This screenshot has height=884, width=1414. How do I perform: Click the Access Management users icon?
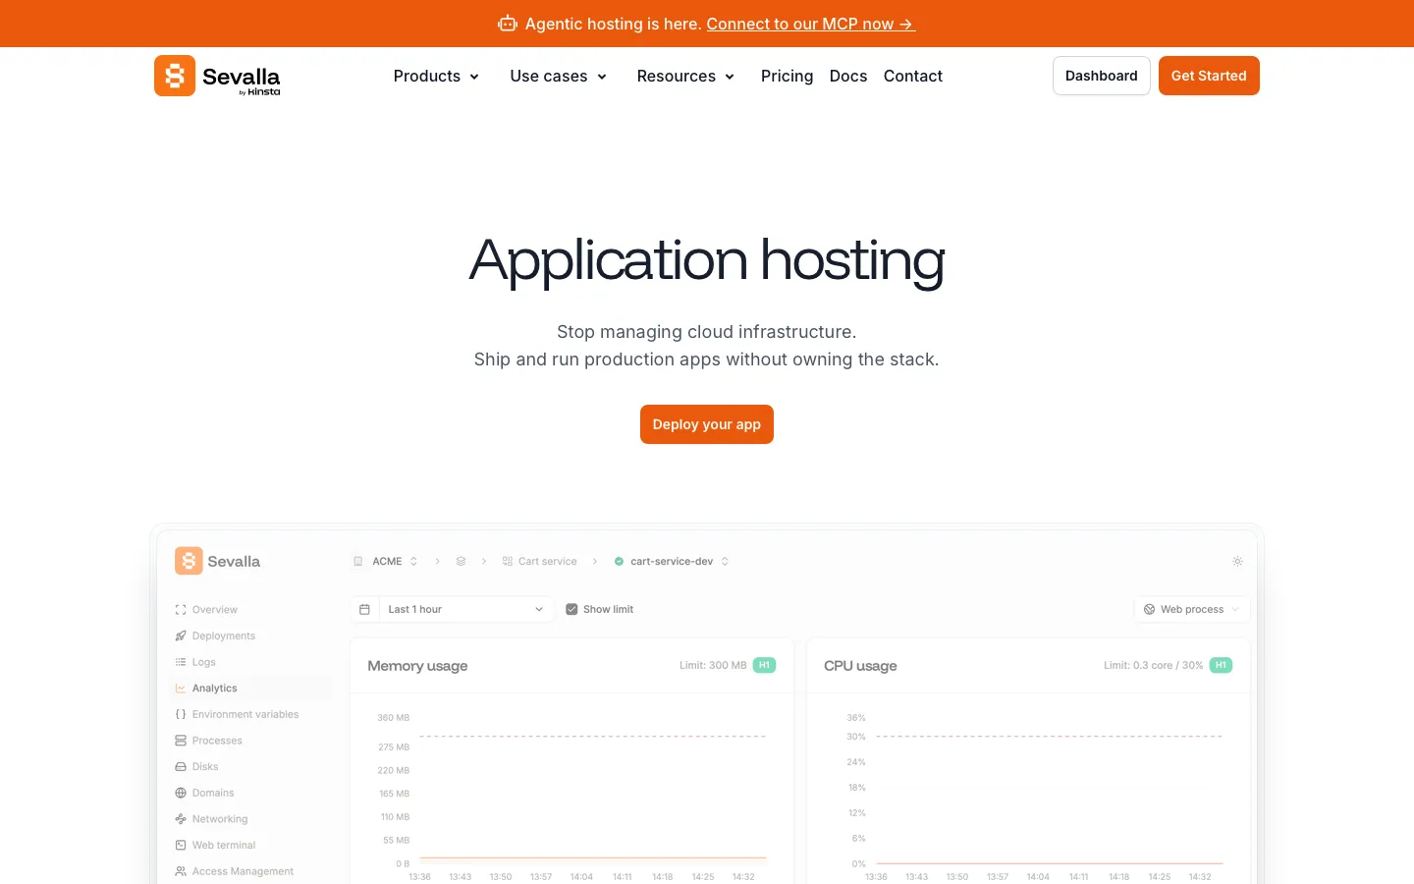[181, 871]
